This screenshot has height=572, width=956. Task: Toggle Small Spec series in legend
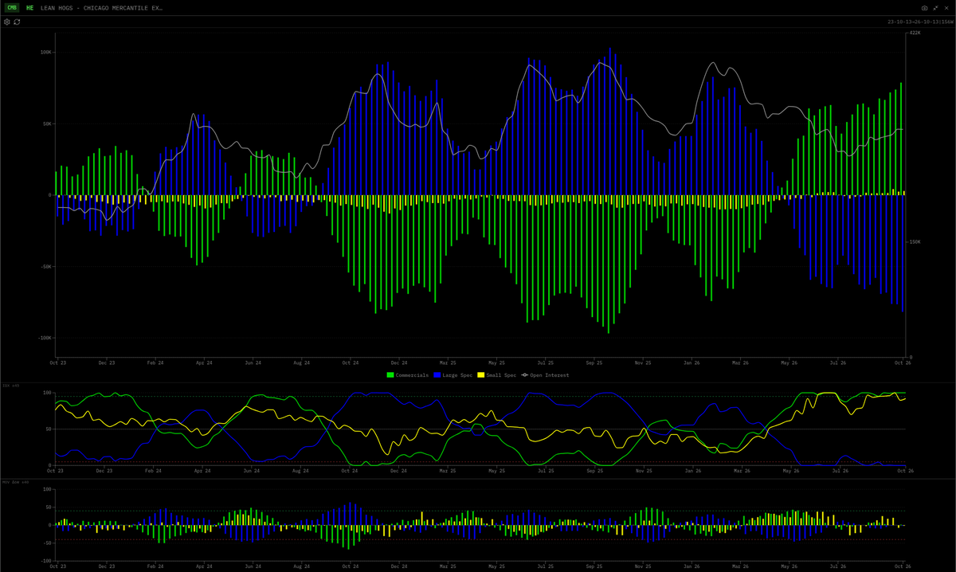click(x=496, y=374)
